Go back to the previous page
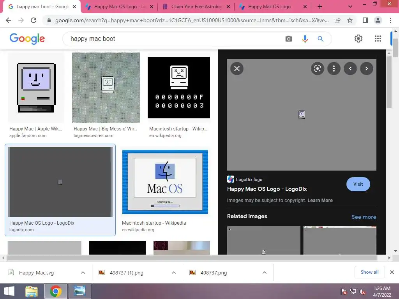The image size is (399, 299). [9, 20]
